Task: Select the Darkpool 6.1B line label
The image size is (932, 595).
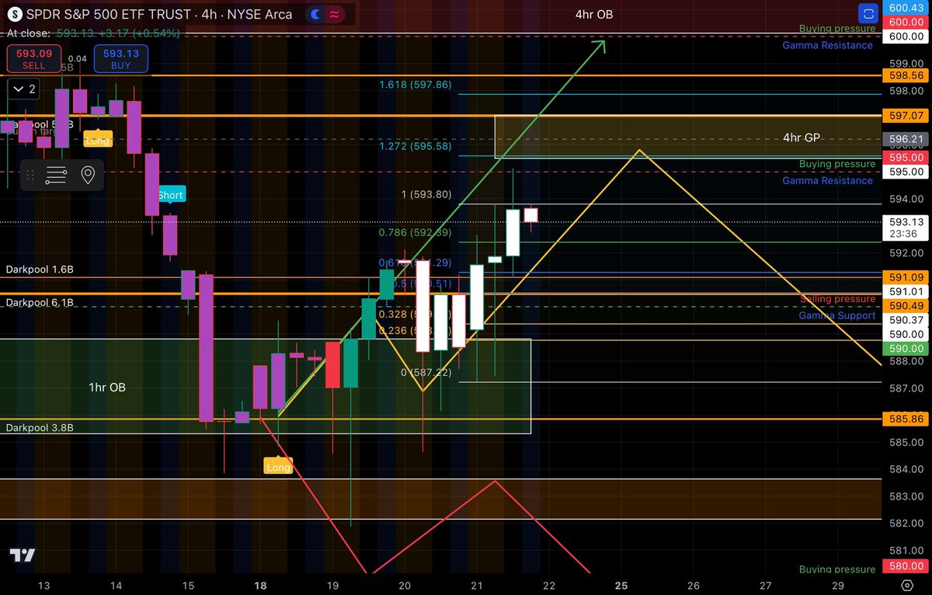Action: click(40, 302)
